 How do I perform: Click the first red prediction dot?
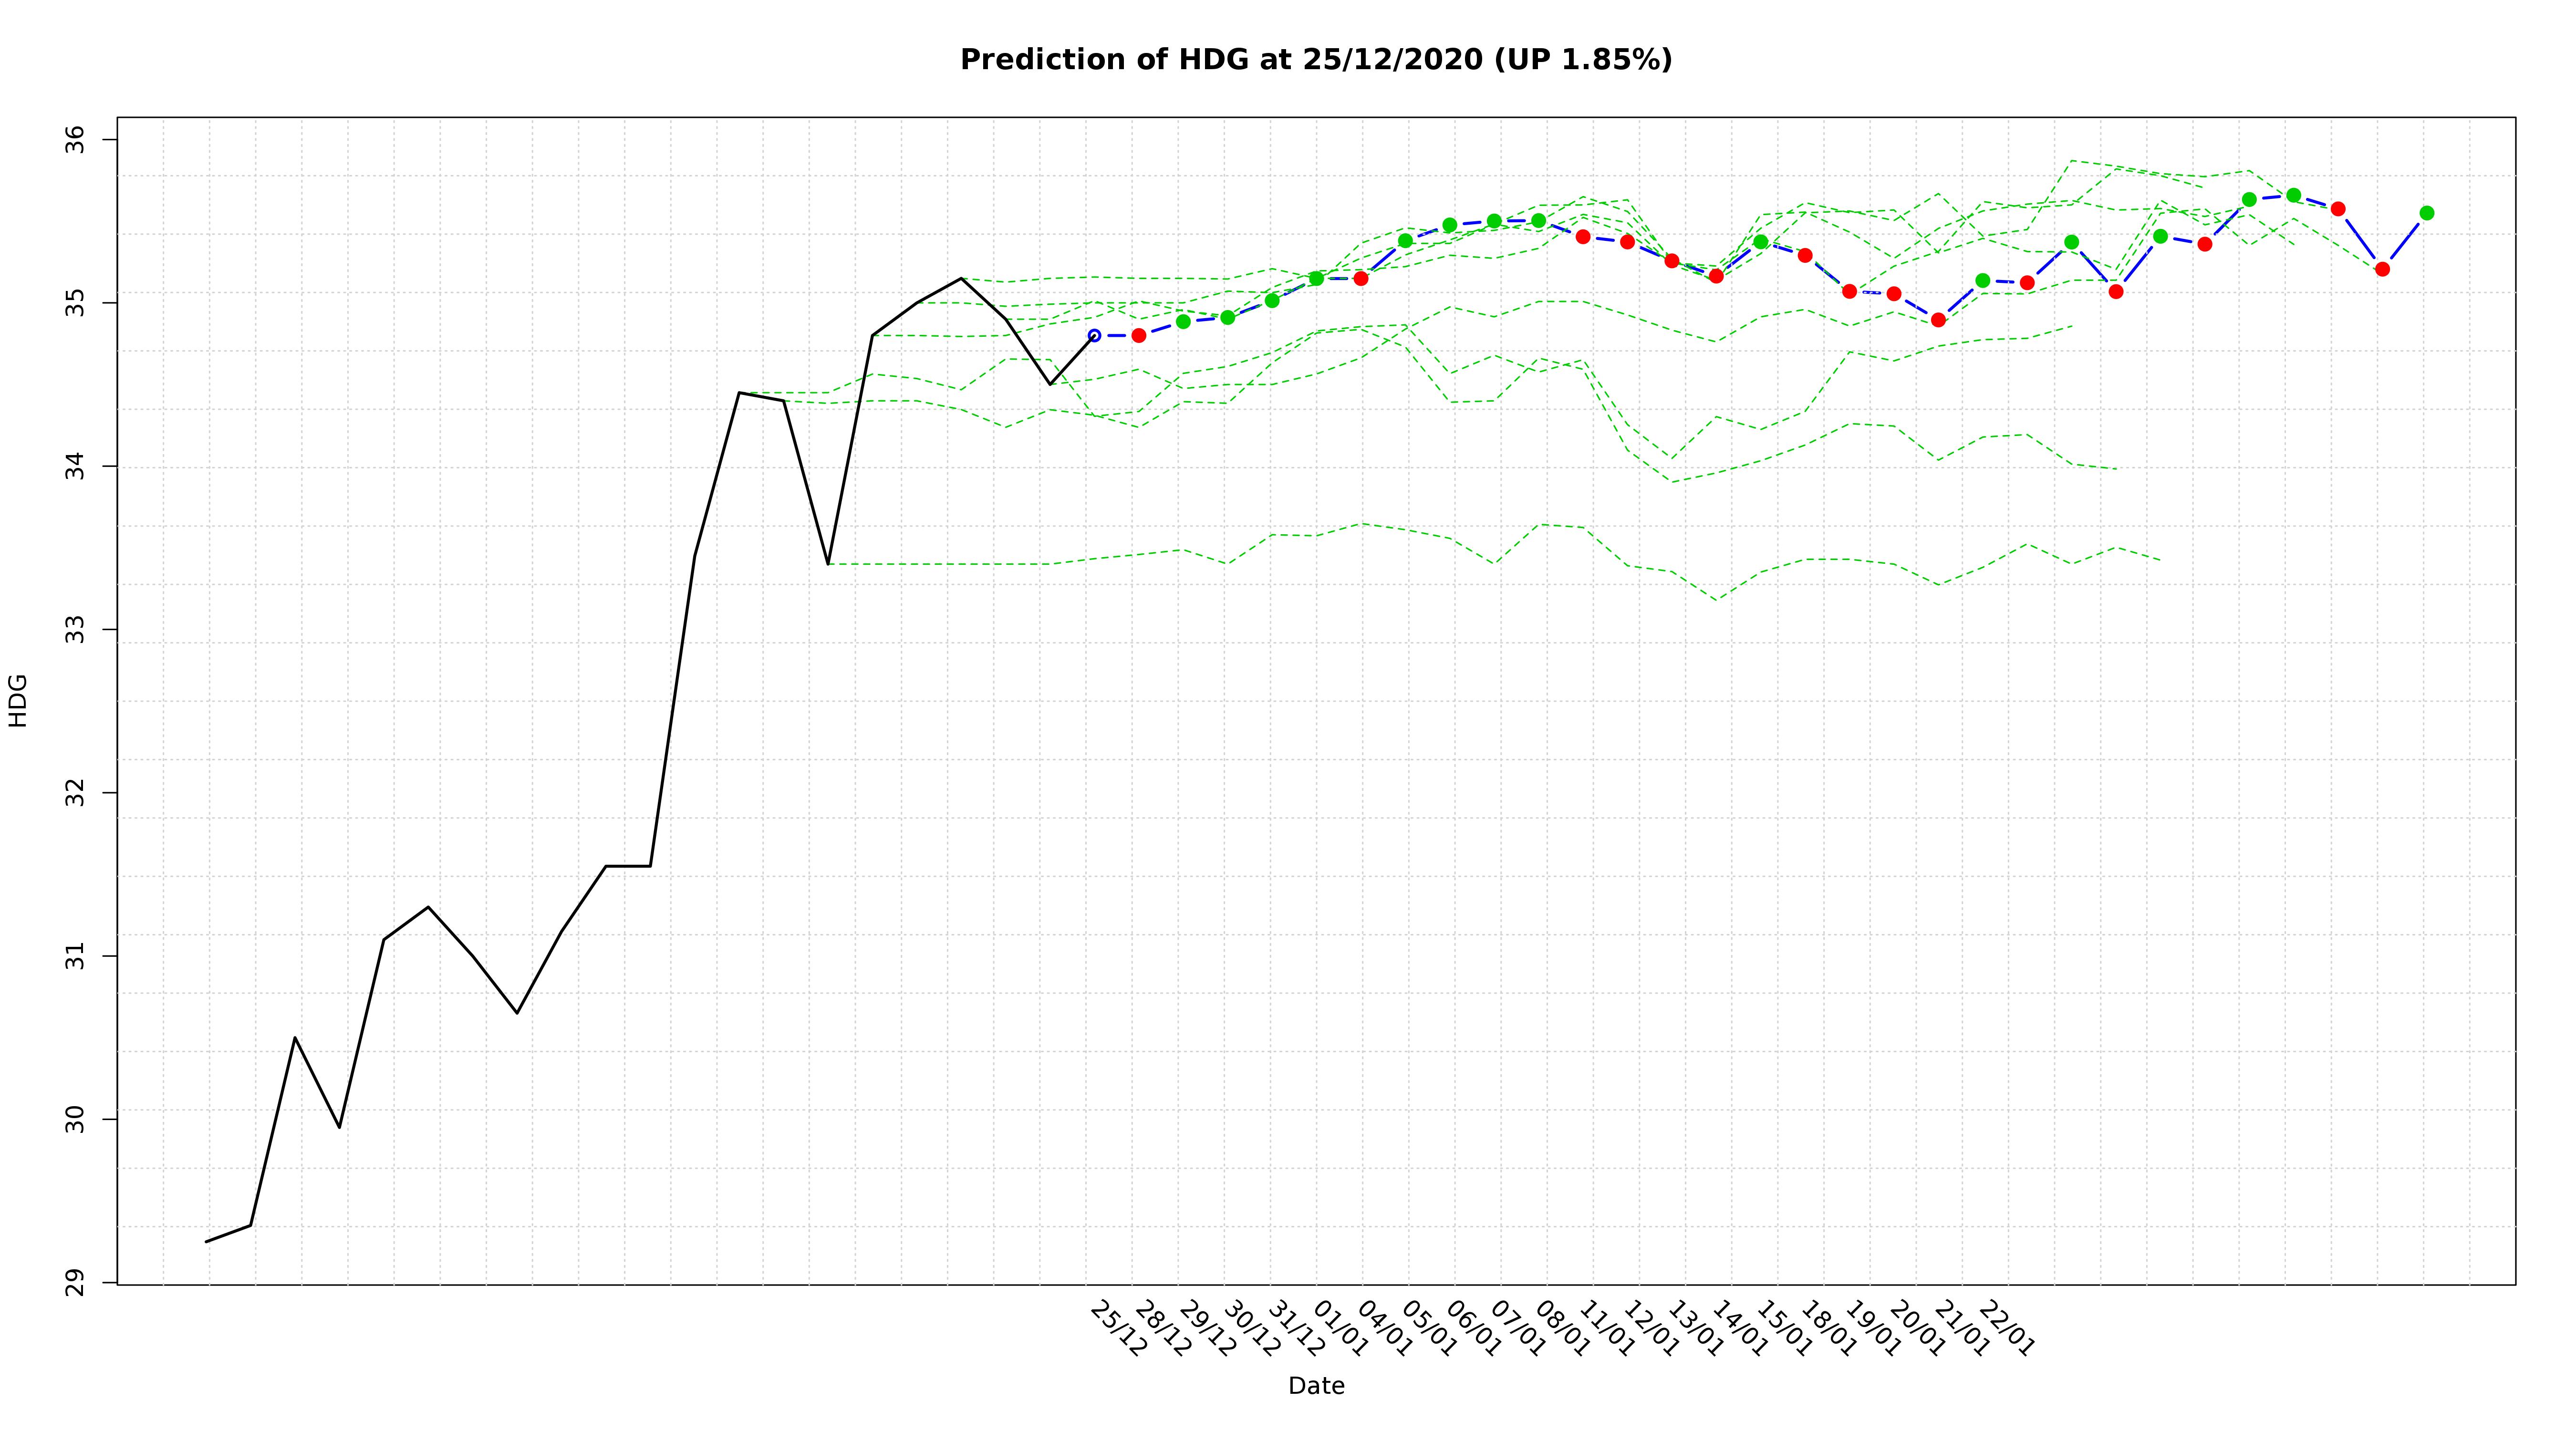[1138, 336]
